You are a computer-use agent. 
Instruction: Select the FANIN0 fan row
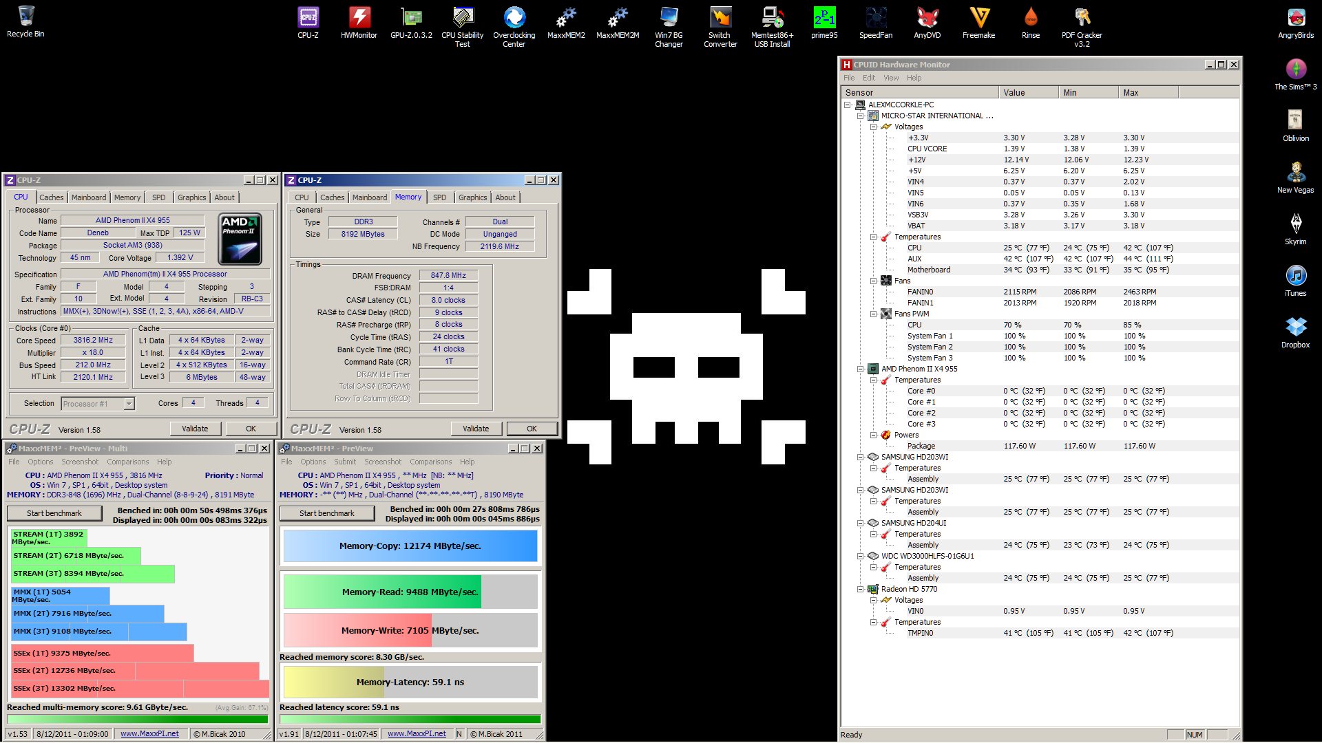pyautogui.click(x=1040, y=292)
